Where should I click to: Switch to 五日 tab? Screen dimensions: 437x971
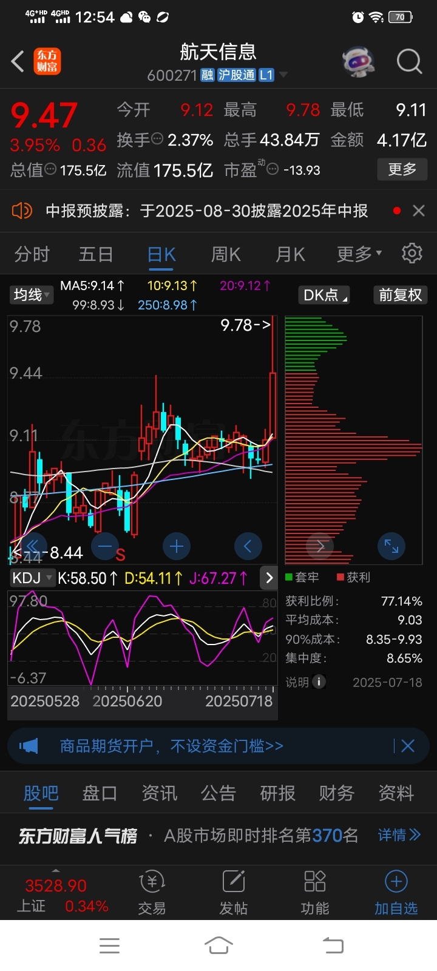pos(96,254)
